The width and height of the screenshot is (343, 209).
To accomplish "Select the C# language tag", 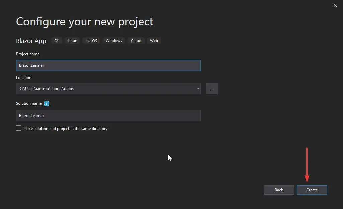I will click(56, 40).
